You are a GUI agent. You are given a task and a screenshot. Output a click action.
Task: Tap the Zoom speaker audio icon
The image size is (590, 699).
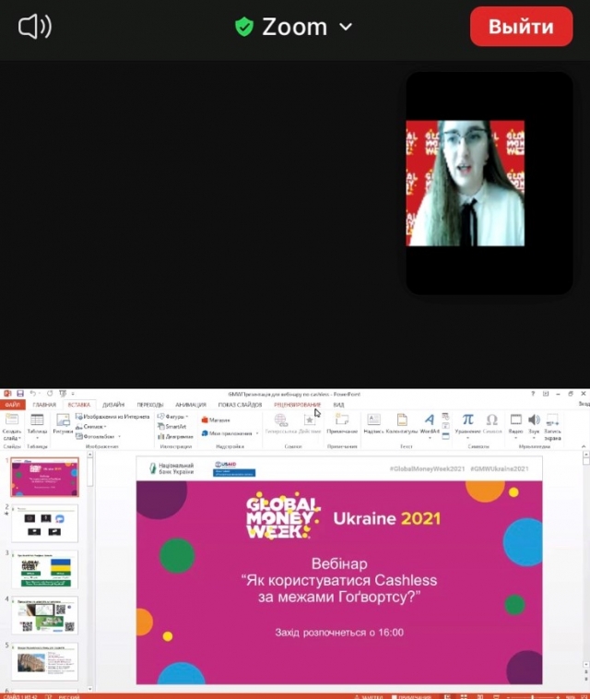click(35, 27)
